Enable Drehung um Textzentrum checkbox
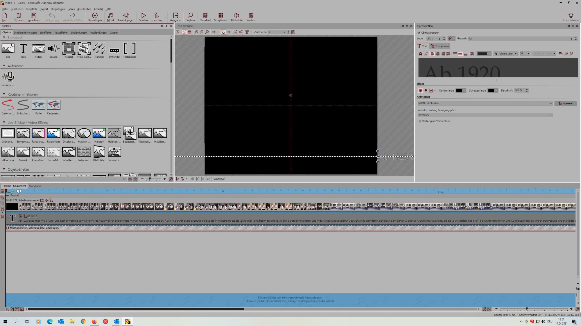 pyautogui.click(x=419, y=121)
